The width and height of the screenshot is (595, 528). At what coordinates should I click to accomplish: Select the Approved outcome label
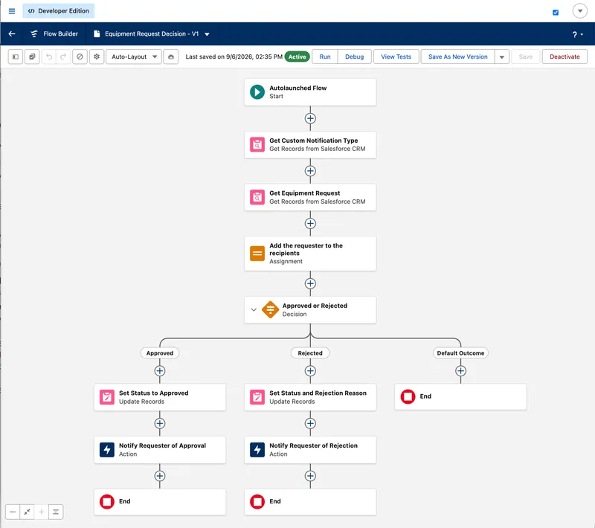tap(160, 352)
